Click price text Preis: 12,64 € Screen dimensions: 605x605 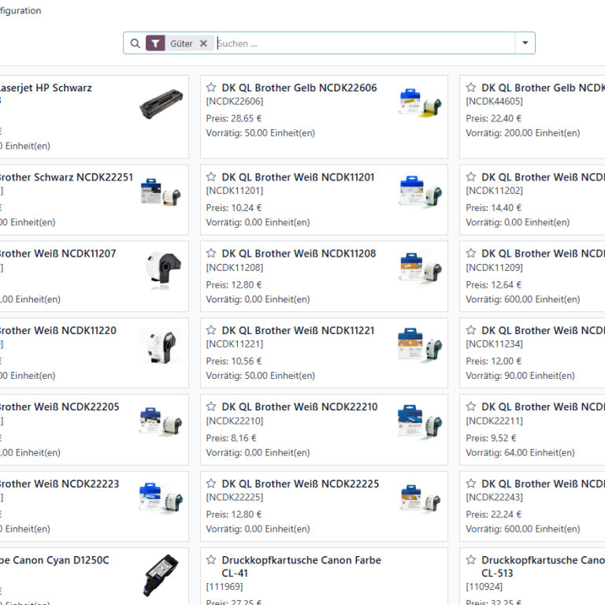coord(493,284)
